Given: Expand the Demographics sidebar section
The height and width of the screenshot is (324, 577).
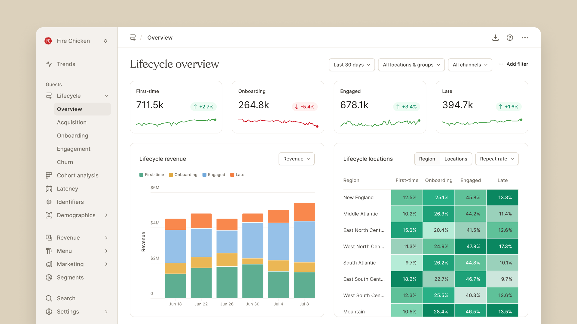Looking at the screenshot, I should click(106, 215).
